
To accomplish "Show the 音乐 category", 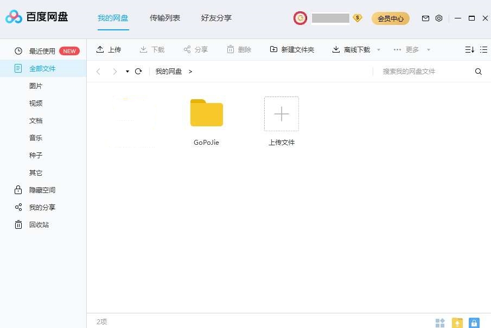I will pyautogui.click(x=36, y=138).
